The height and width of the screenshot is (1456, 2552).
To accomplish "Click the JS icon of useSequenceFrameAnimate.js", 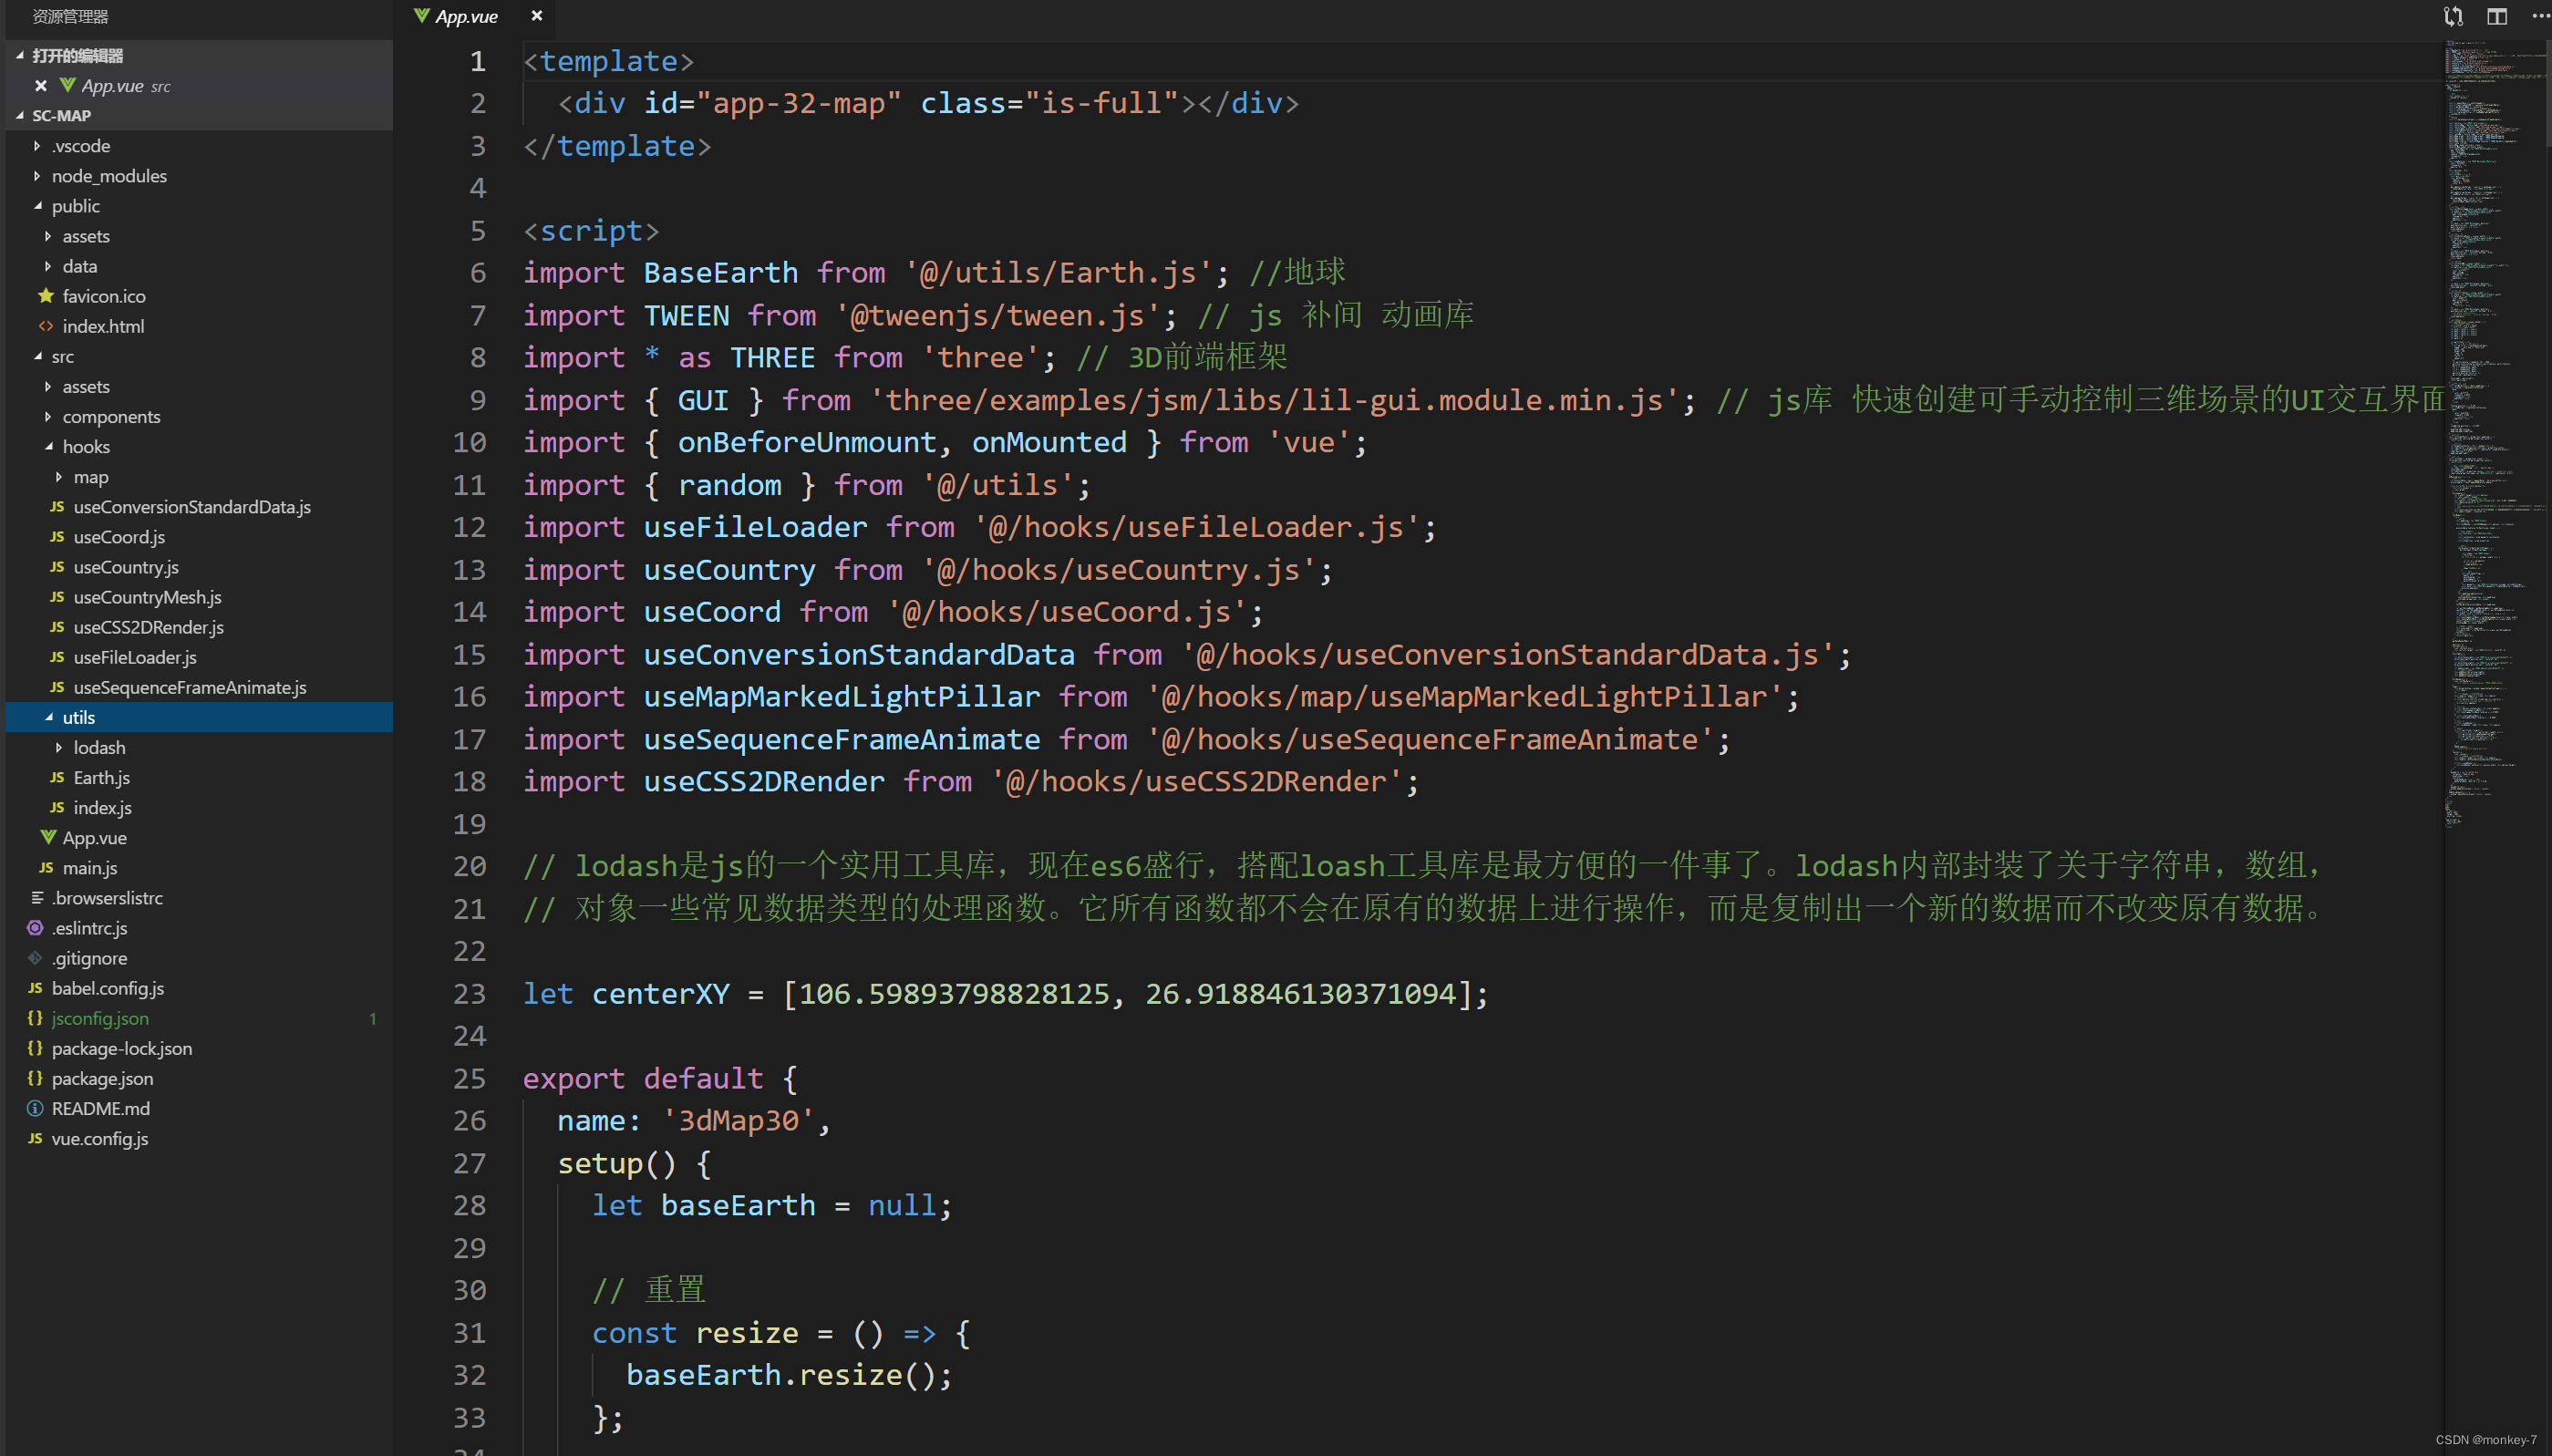I will [57, 687].
